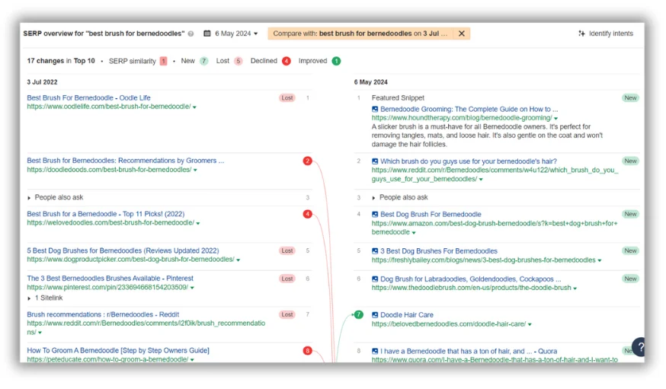Open Best Brush for Bernedoodles: Recommendations by Groomers link
This screenshot has width=666, height=389.
tap(125, 161)
